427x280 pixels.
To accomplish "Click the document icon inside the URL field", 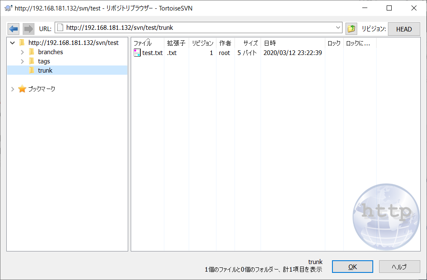I will [59, 28].
